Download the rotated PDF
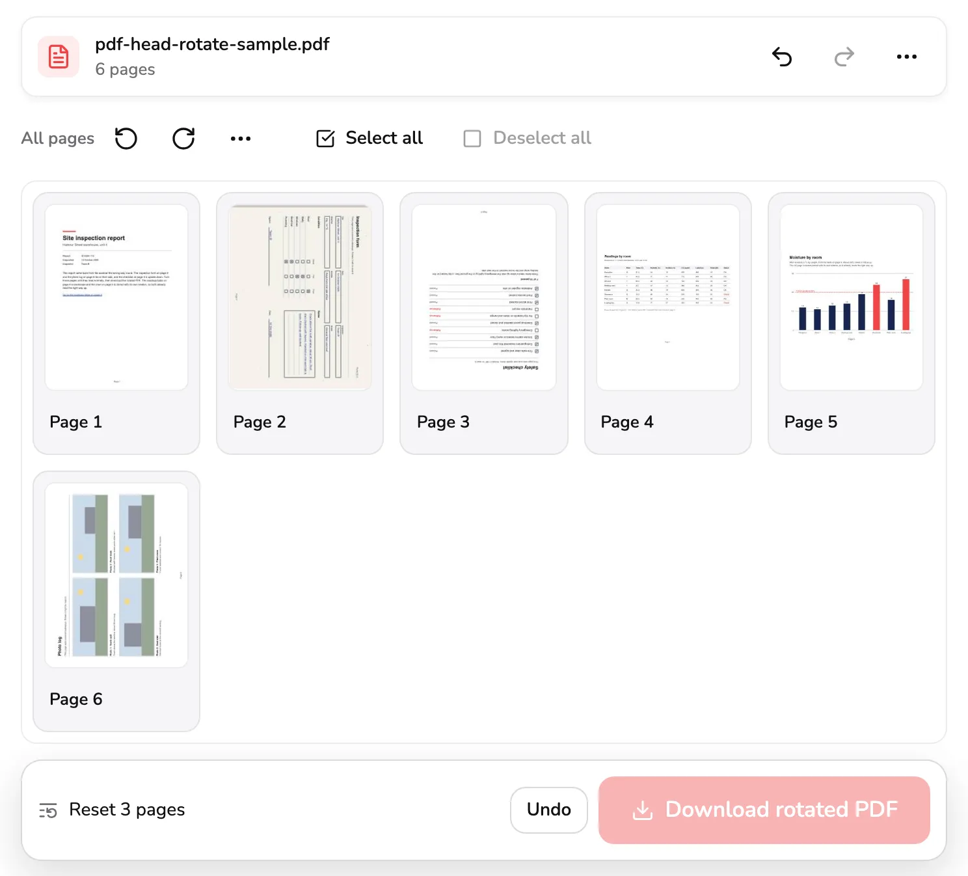968x876 pixels. [x=764, y=810]
